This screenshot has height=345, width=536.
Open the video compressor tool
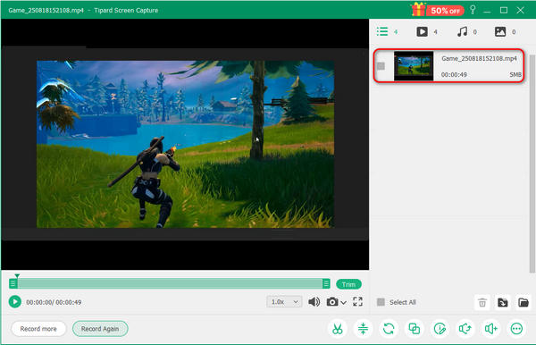[363, 329]
